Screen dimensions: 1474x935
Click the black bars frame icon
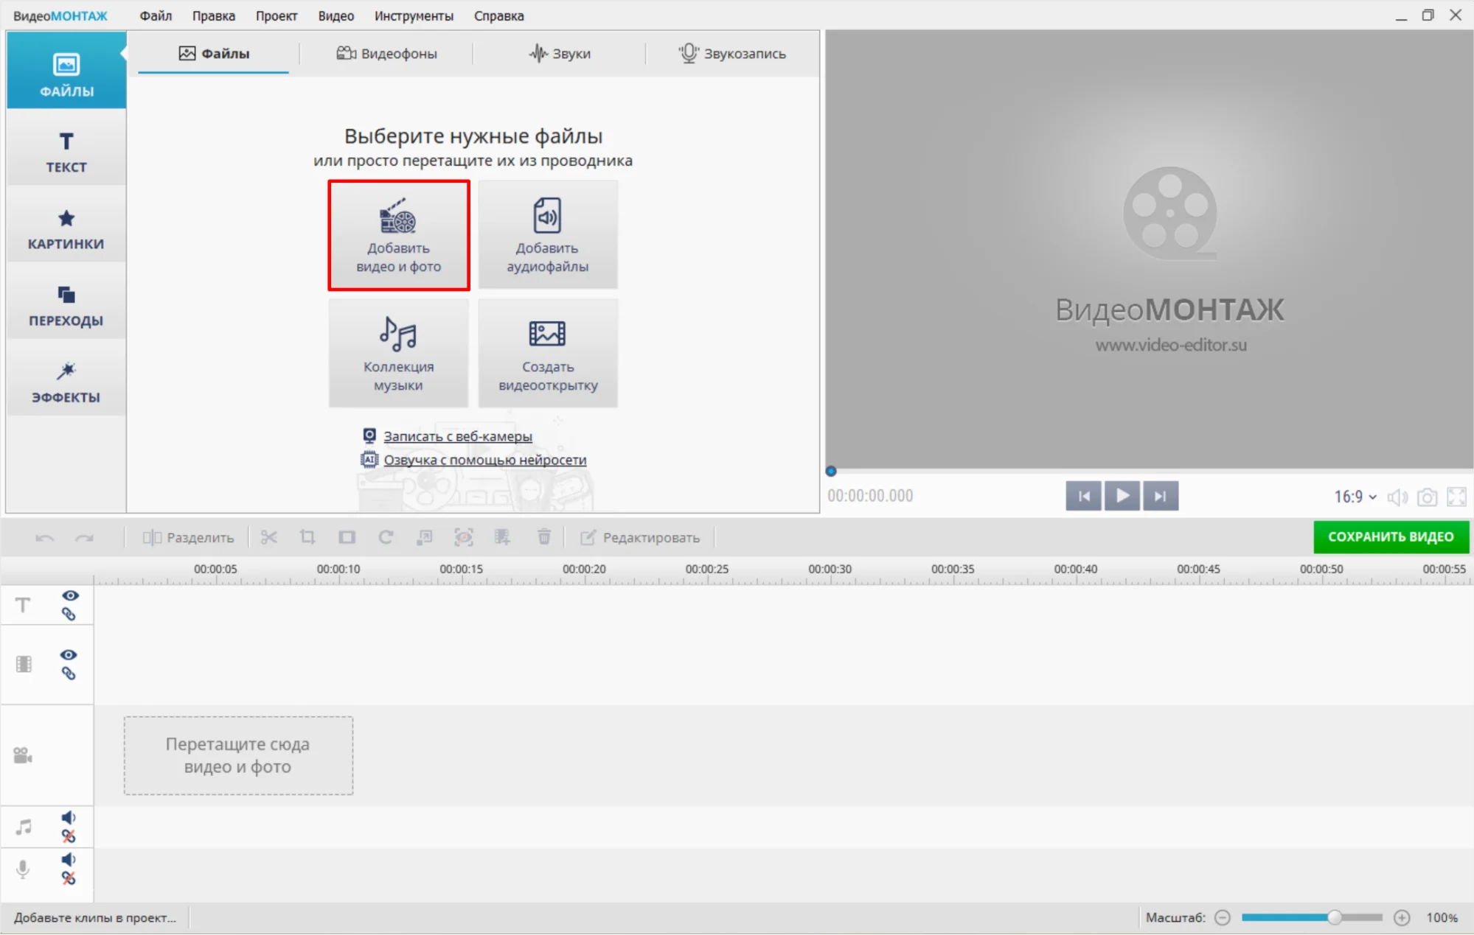click(x=347, y=537)
